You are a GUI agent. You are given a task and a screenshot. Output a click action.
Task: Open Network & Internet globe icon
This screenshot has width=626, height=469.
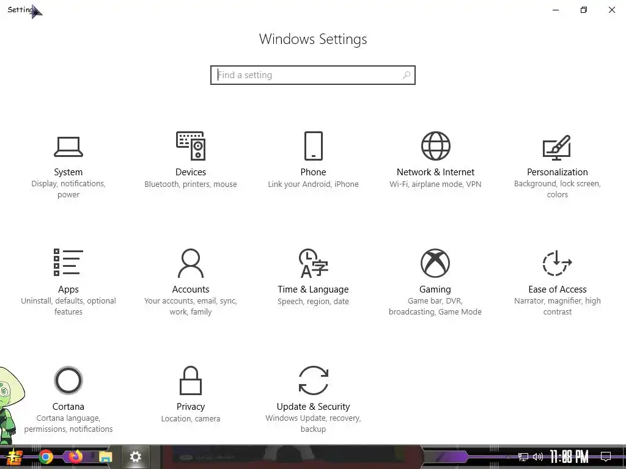435,146
